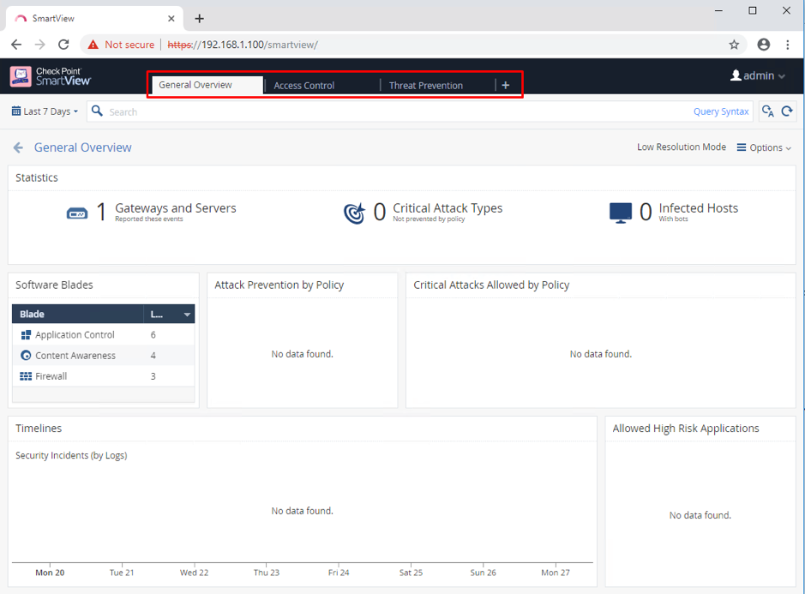The height and width of the screenshot is (594, 805).
Task: Open a new browser tab with plus
Action: 200,19
